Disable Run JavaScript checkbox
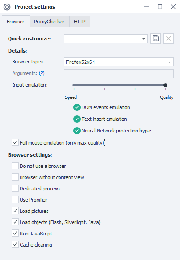Screen dimensions: 180x260 [15, 234]
